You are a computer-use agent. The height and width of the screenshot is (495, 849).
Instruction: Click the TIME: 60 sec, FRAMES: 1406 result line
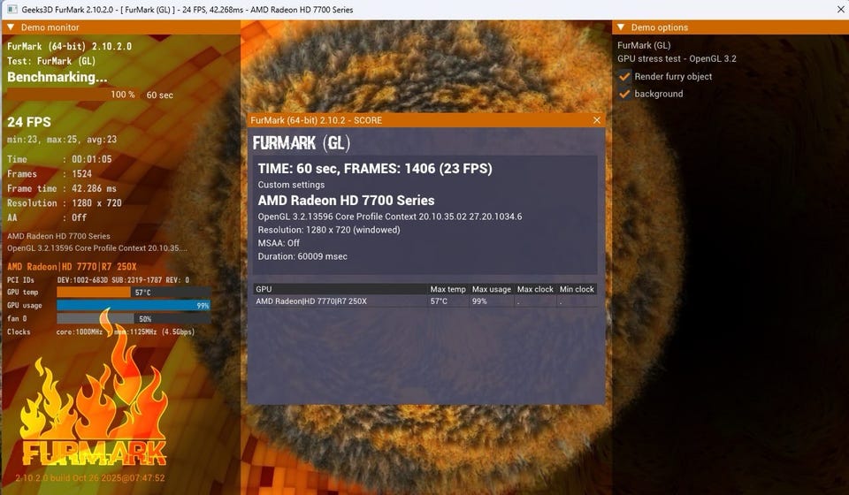[375, 169]
